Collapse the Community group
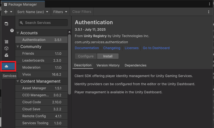Image resolution: width=214 pixels, height=128 pixels. pyautogui.click(x=18, y=47)
